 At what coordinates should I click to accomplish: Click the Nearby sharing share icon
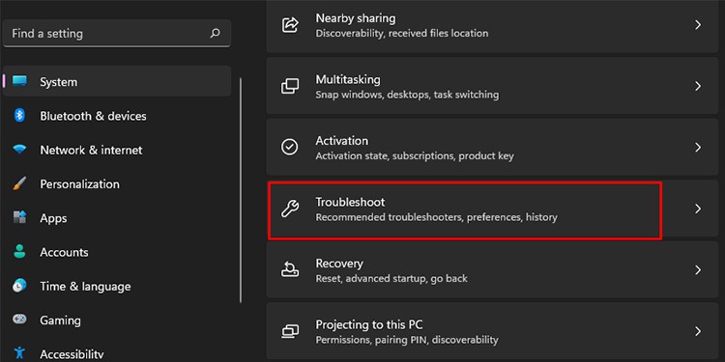(x=290, y=25)
